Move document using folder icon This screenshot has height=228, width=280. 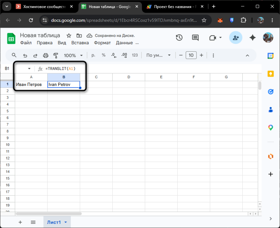[x=79, y=36]
